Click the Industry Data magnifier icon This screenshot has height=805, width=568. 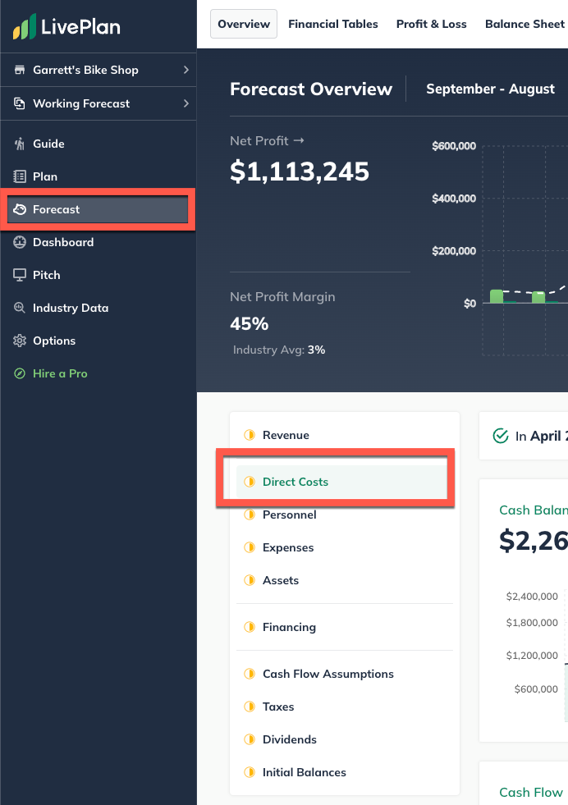[20, 308]
